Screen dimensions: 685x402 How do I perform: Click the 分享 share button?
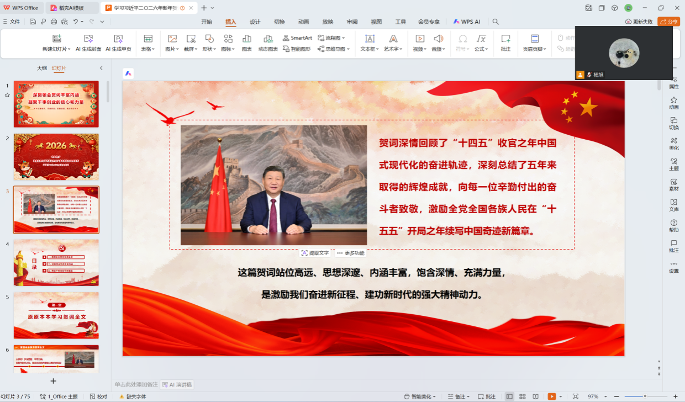(x=668, y=22)
